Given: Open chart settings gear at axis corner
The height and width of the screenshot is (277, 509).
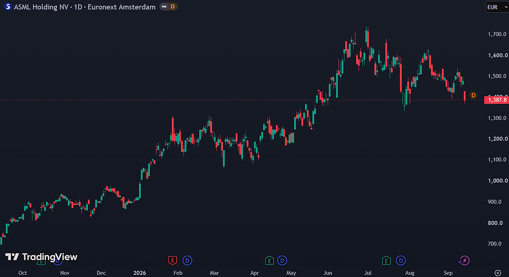Looking at the screenshot, I should coord(498,273).
